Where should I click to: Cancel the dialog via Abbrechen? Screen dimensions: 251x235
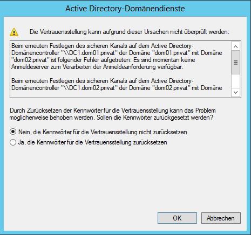[221, 218]
